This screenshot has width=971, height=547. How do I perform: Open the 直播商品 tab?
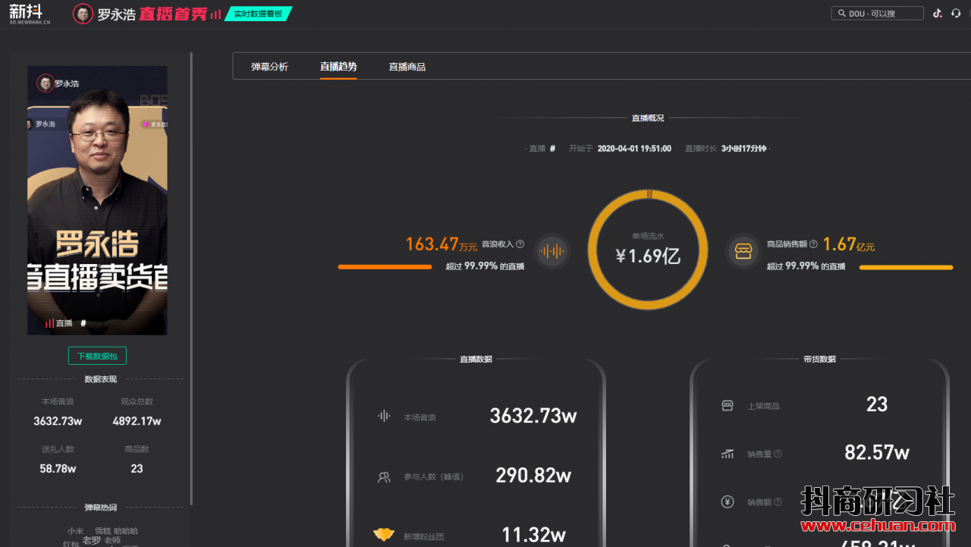coord(407,67)
